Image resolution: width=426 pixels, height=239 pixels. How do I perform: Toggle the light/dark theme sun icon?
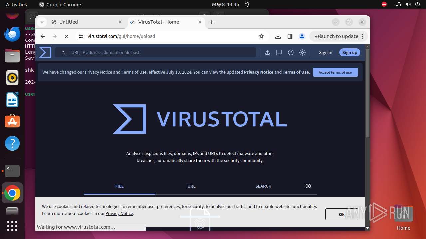302,52
